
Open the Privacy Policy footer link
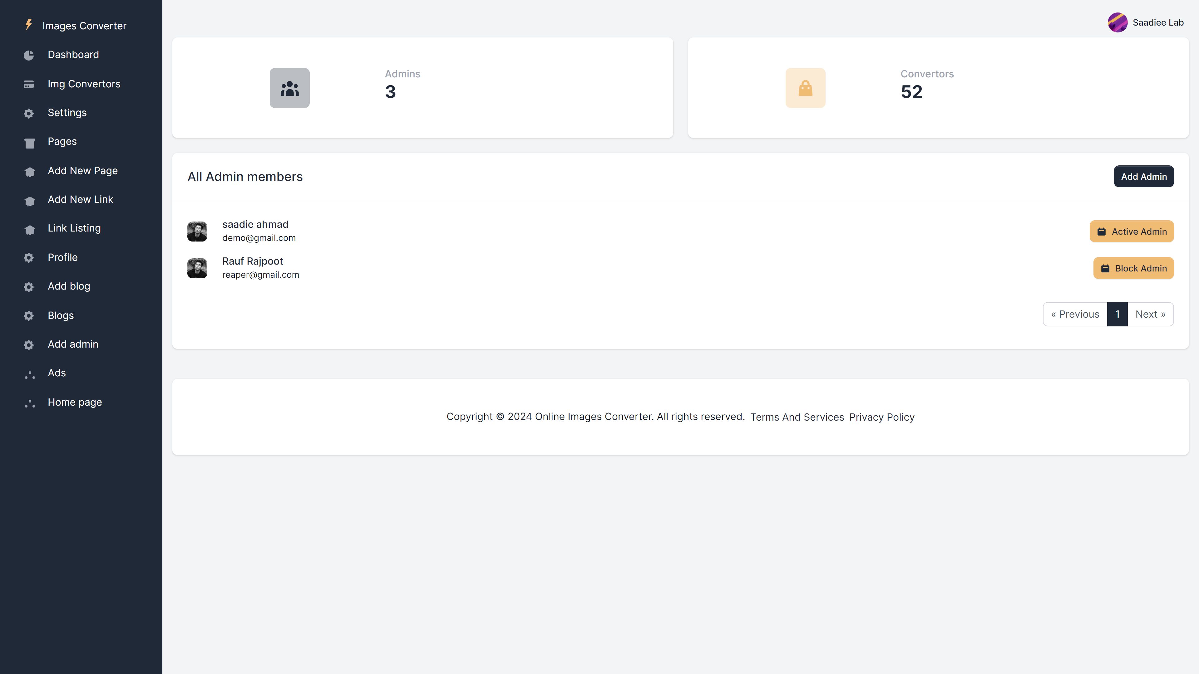pyautogui.click(x=881, y=417)
